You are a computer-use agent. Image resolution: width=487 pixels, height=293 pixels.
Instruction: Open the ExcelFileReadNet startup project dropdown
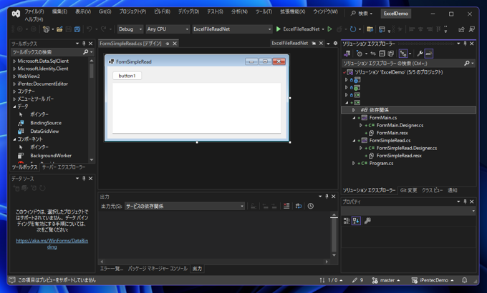232,29
